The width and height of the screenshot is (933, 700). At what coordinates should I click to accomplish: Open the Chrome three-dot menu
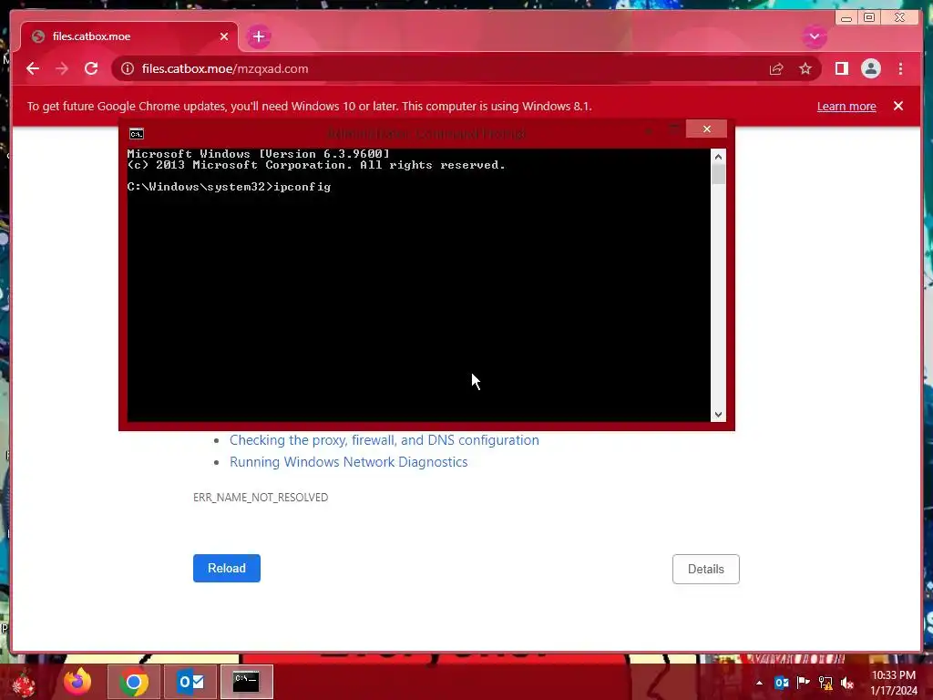900,68
